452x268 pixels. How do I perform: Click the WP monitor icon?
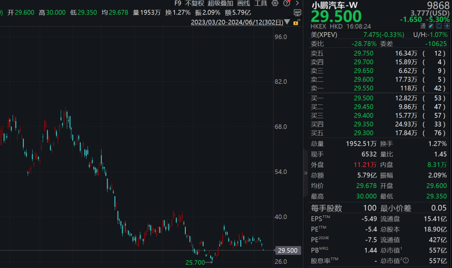pyautogui.click(x=298, y=13)
